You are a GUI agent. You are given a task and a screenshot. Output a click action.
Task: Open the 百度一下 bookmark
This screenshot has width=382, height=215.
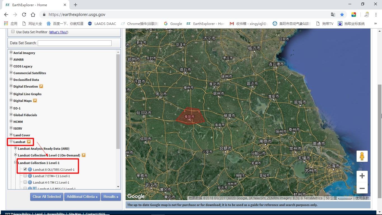click(x=65, y=24)
